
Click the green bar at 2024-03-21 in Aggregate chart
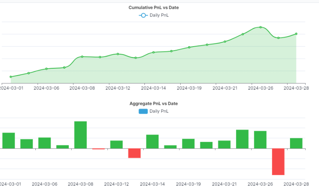[x=224, y=145]
